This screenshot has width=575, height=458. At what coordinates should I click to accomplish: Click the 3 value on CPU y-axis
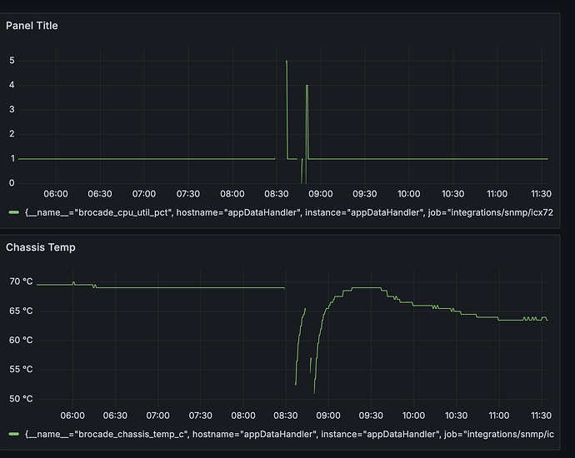pos(12,109)
